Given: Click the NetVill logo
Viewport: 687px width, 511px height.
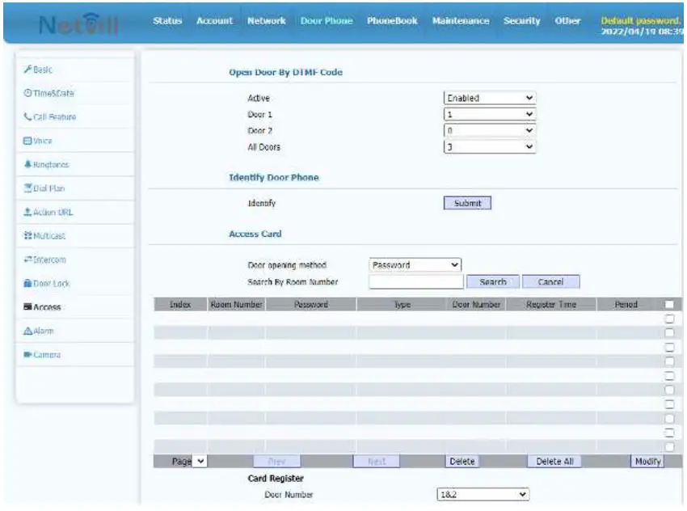Looking at the screenshot, I should pyautogui.click(x=79, y=24).
